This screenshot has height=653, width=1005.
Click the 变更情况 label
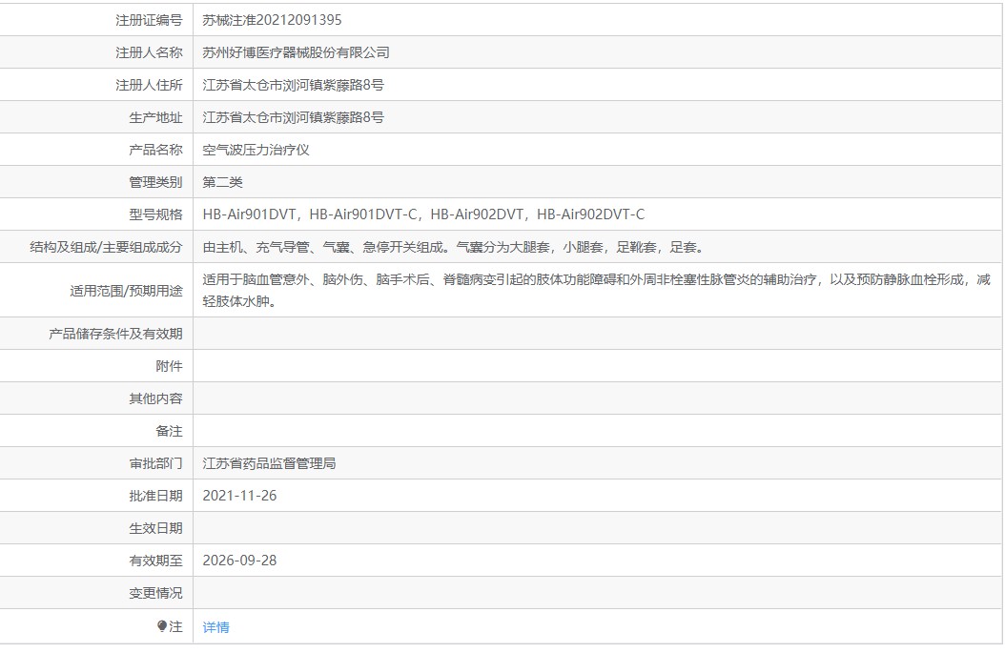click(x=155, y=593)
